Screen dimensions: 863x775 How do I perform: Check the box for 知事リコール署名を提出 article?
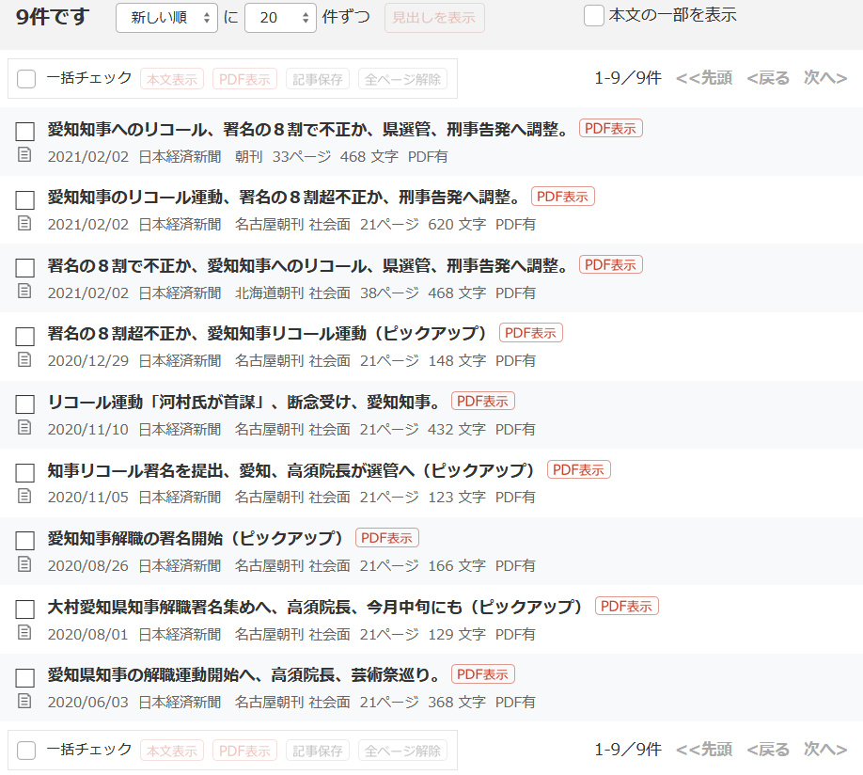point(25,472)
